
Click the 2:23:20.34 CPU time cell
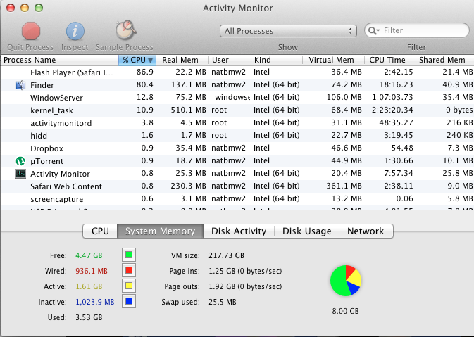point(392,110)
